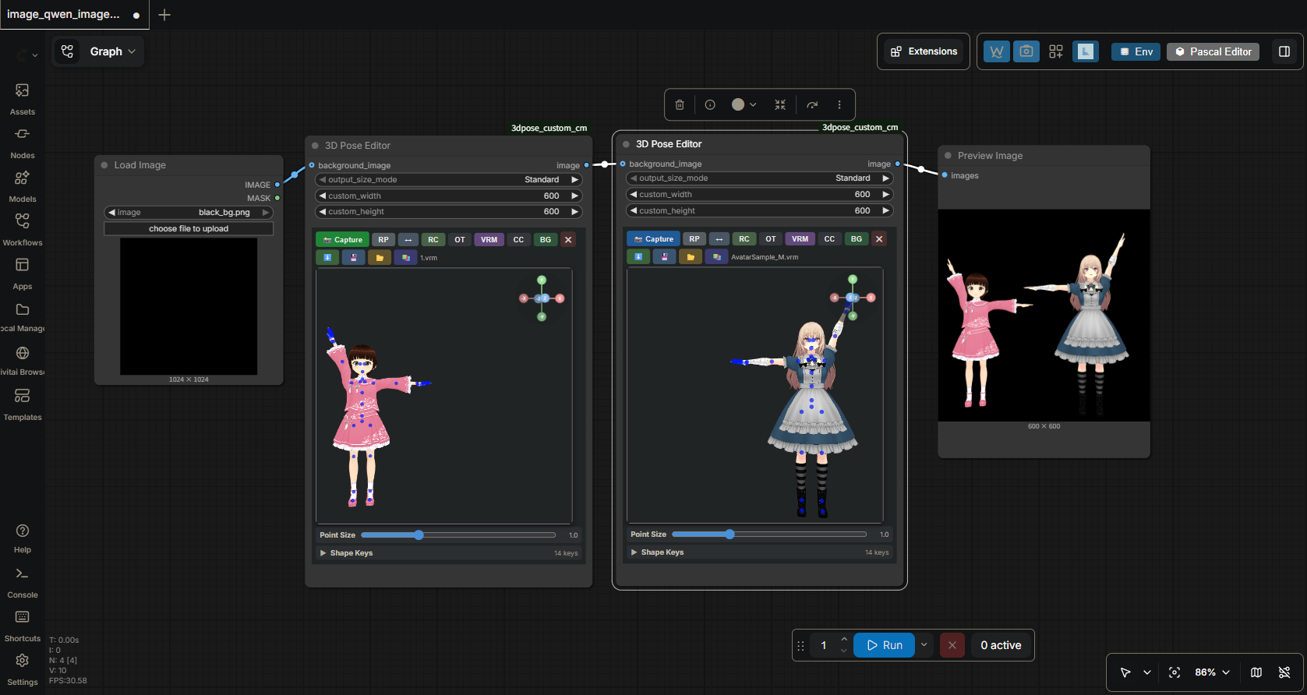Click the layers icon next to AvatarSample_M.vrm
Image resolution: width=1307 pixels, height=695 pixels.
(717, 256)
